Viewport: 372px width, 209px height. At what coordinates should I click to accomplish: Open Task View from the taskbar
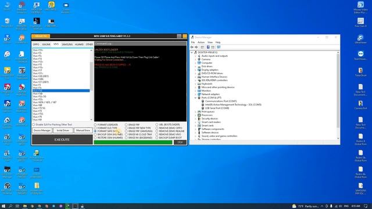coord(17,206)
